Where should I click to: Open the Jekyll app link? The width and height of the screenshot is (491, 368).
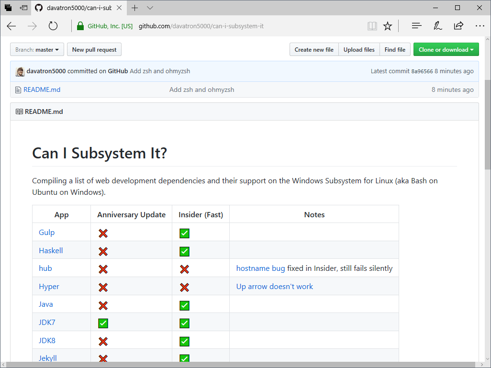47,358
